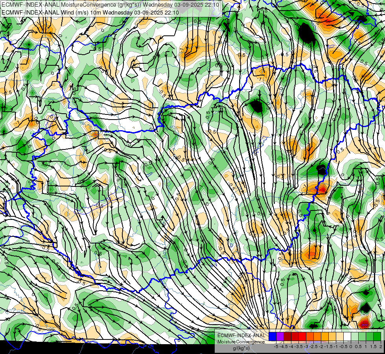
Task: Click the MoistureConvergence label in the legend
Action: [241, 342]
